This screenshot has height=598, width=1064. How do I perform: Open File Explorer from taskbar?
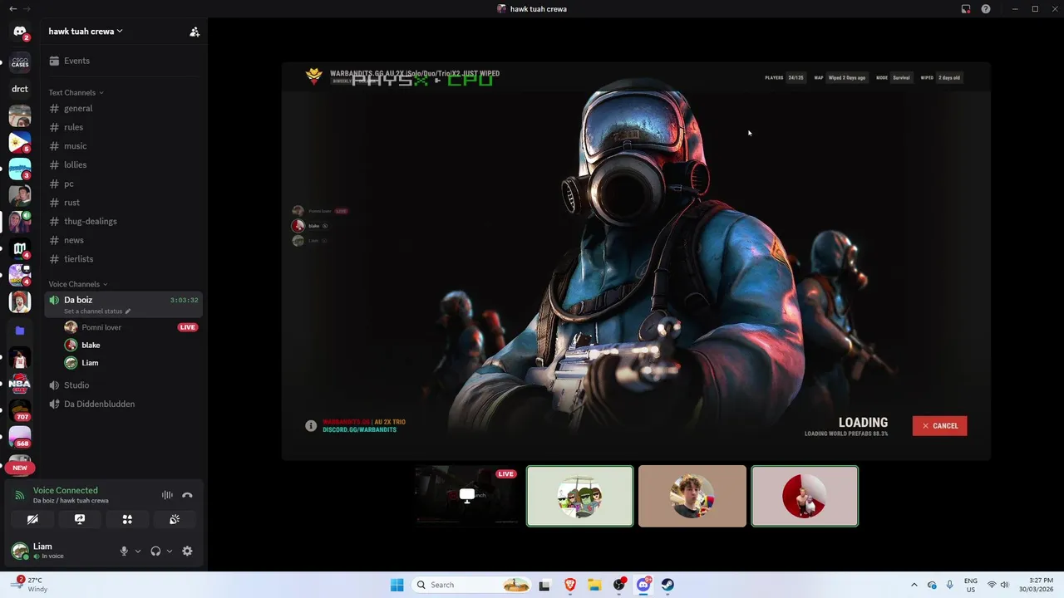(594, 585)
